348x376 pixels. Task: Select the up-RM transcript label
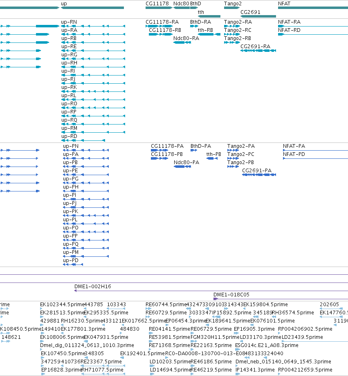[70, 128]
